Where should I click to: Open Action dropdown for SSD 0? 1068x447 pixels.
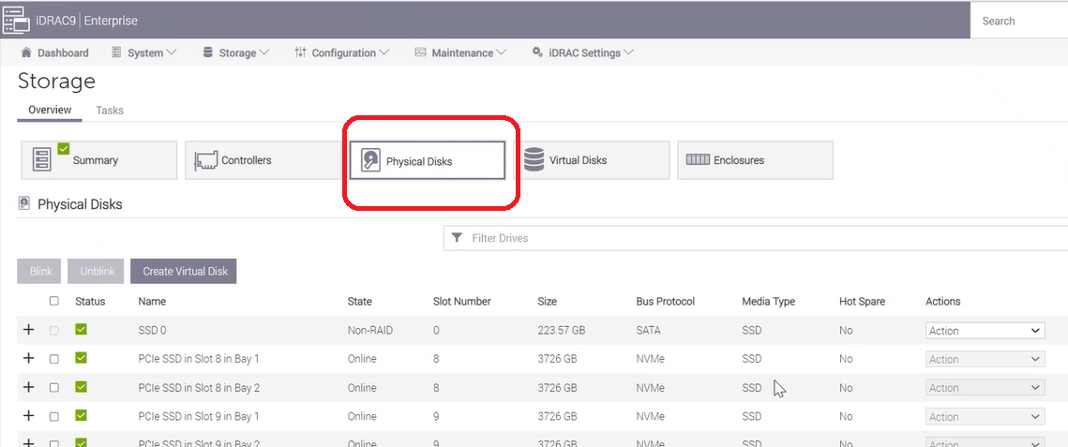985,331
